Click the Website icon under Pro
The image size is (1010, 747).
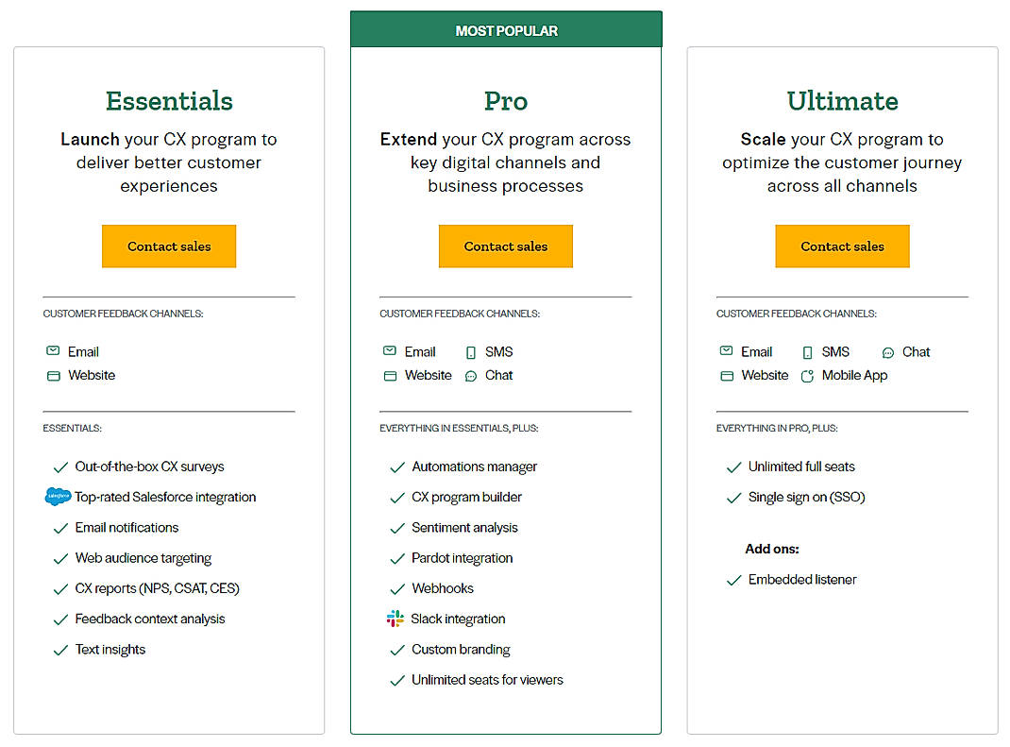(x=390, y=375)
